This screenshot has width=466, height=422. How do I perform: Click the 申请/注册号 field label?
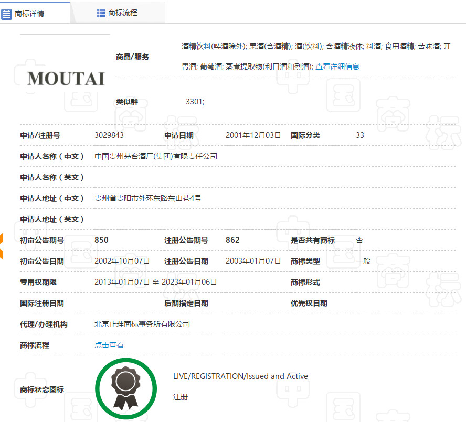pyautogui.click(x=40, y=135)
